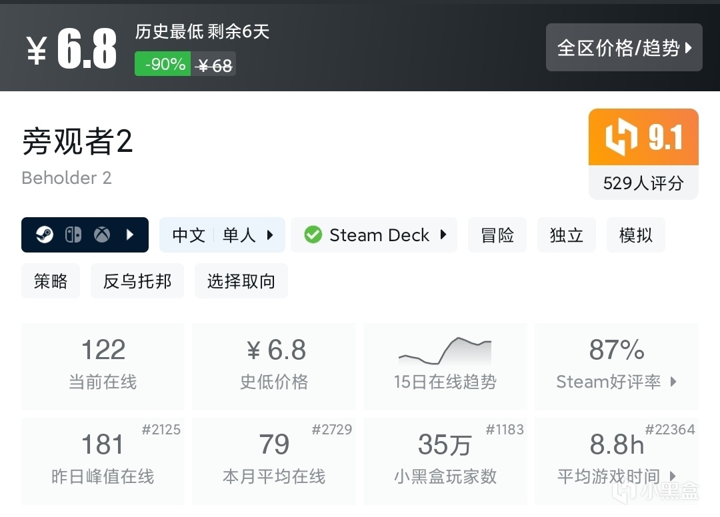
Task: Click the Xiaoheihe logo in score badge
Action: (x=621, y=137)
